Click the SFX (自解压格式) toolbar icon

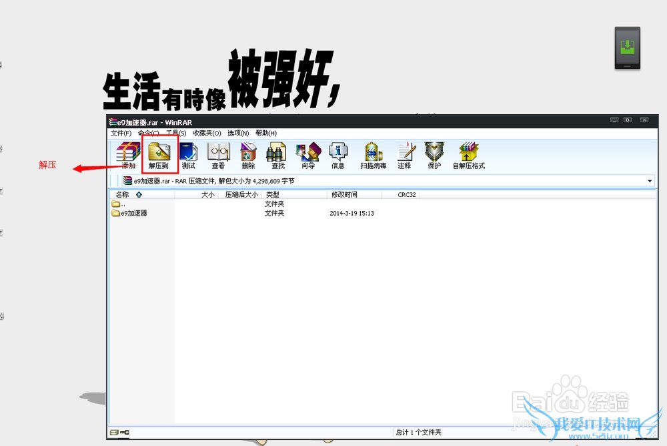469,156
